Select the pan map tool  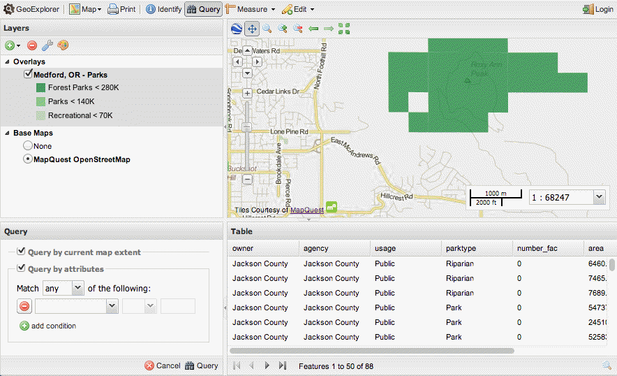point(252,29)
